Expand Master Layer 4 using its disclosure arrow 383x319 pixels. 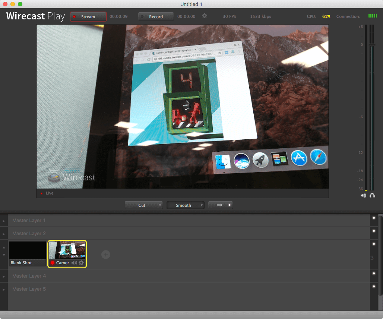coord(4,276)
